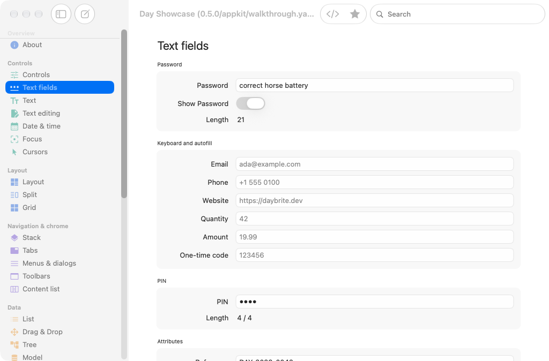Click the Day Showcase window title

(x=227, y=14)
